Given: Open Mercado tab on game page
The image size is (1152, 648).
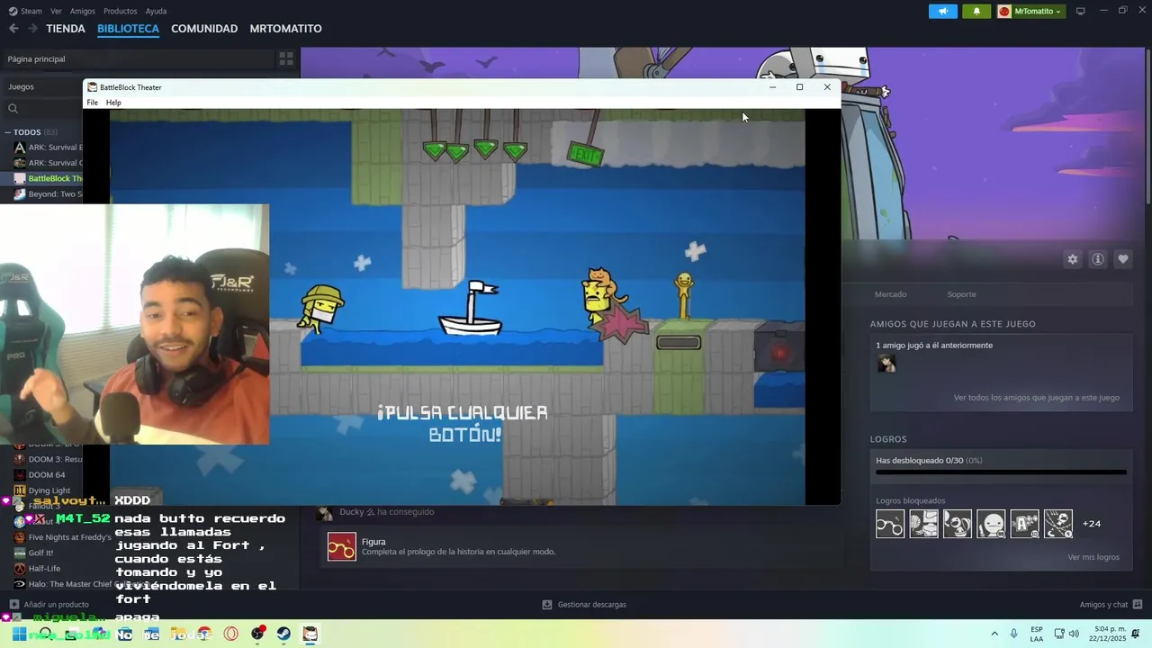Looking at the screenshot, I should [891, 294].
